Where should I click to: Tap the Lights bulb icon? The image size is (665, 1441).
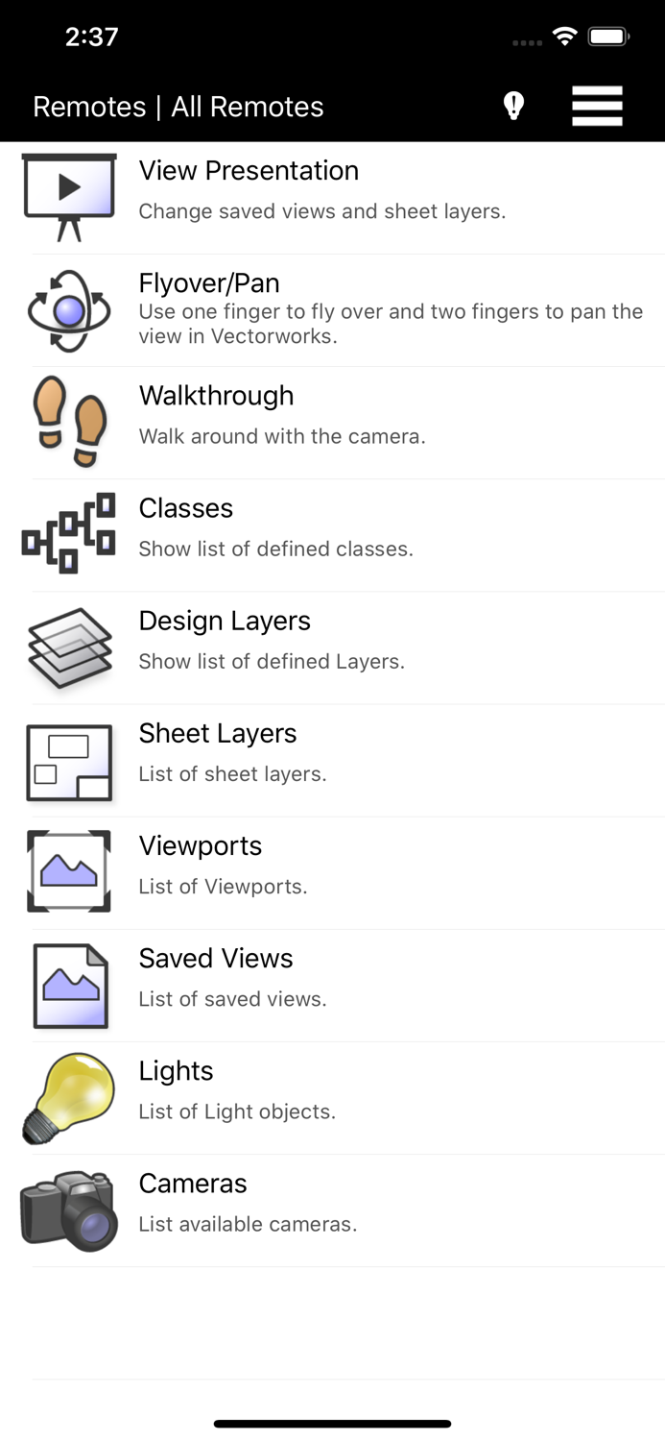[69, 1096]
